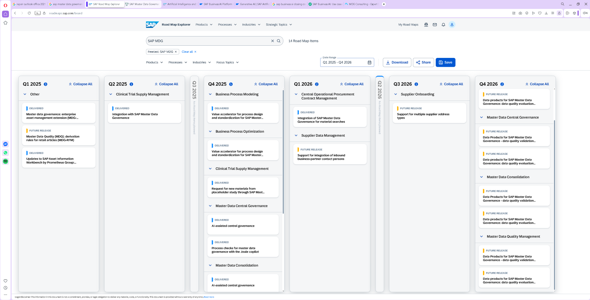
Task: Open the Date Range calendar icon
Action: point(369,63)
